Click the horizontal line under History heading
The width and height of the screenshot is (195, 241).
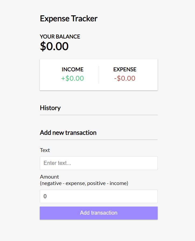[x=98, y=115]
